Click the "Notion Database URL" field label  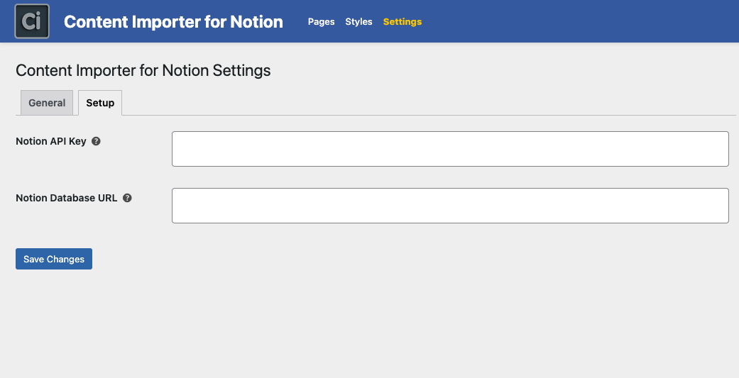[67, 198]
